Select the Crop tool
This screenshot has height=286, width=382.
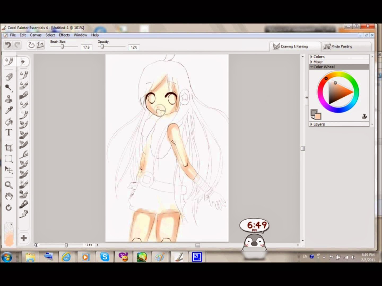[x=9, y=148]
